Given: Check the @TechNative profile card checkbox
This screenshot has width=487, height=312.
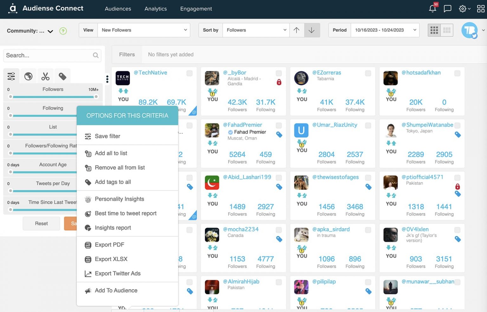Looking at the screenshot, I should pos(189,73).
